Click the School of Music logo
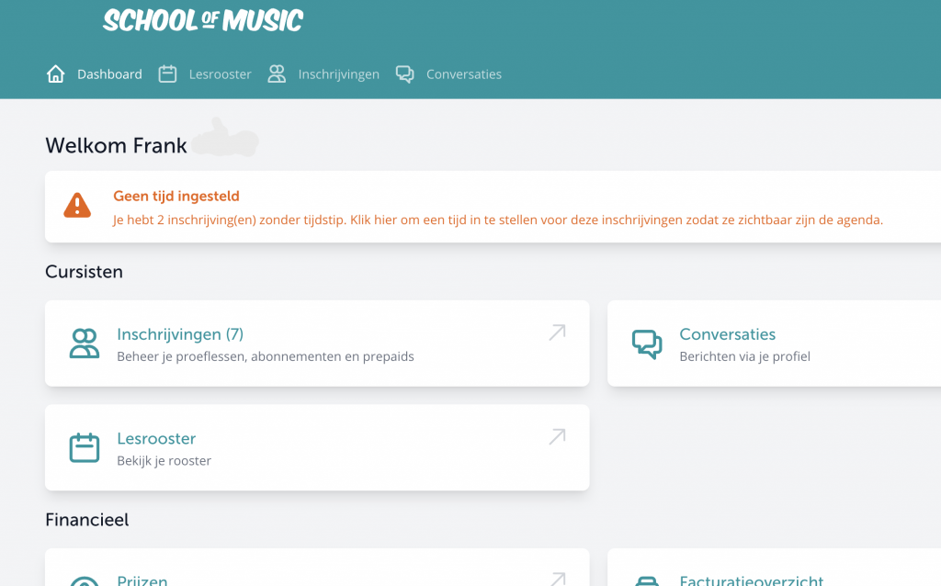This screenshot has width=941, height=586. pyautogui.click(x=203, y=20)
